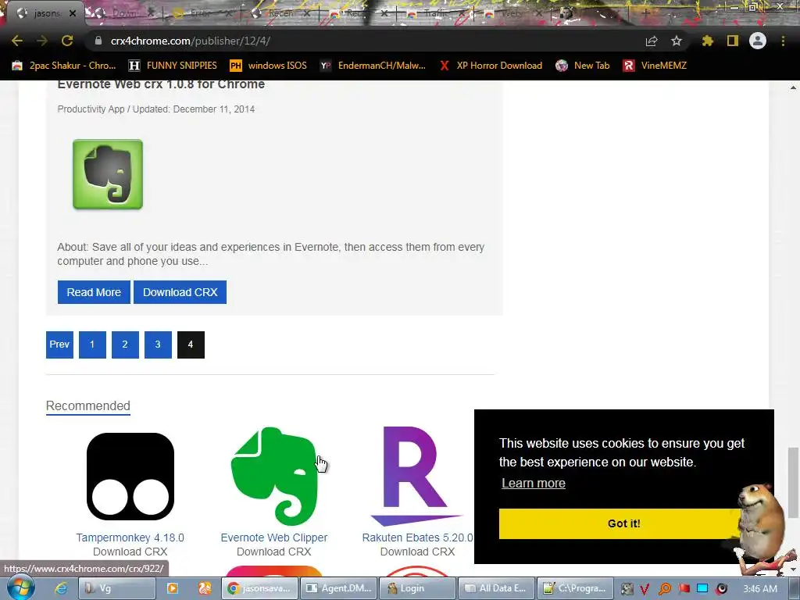Go to pagination page 3

pos(158,345)
